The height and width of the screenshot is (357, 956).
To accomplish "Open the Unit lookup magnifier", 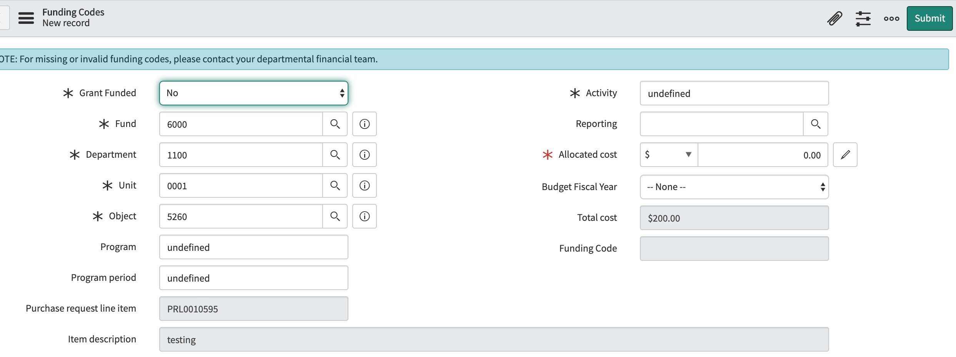I will tap(335, 185).
